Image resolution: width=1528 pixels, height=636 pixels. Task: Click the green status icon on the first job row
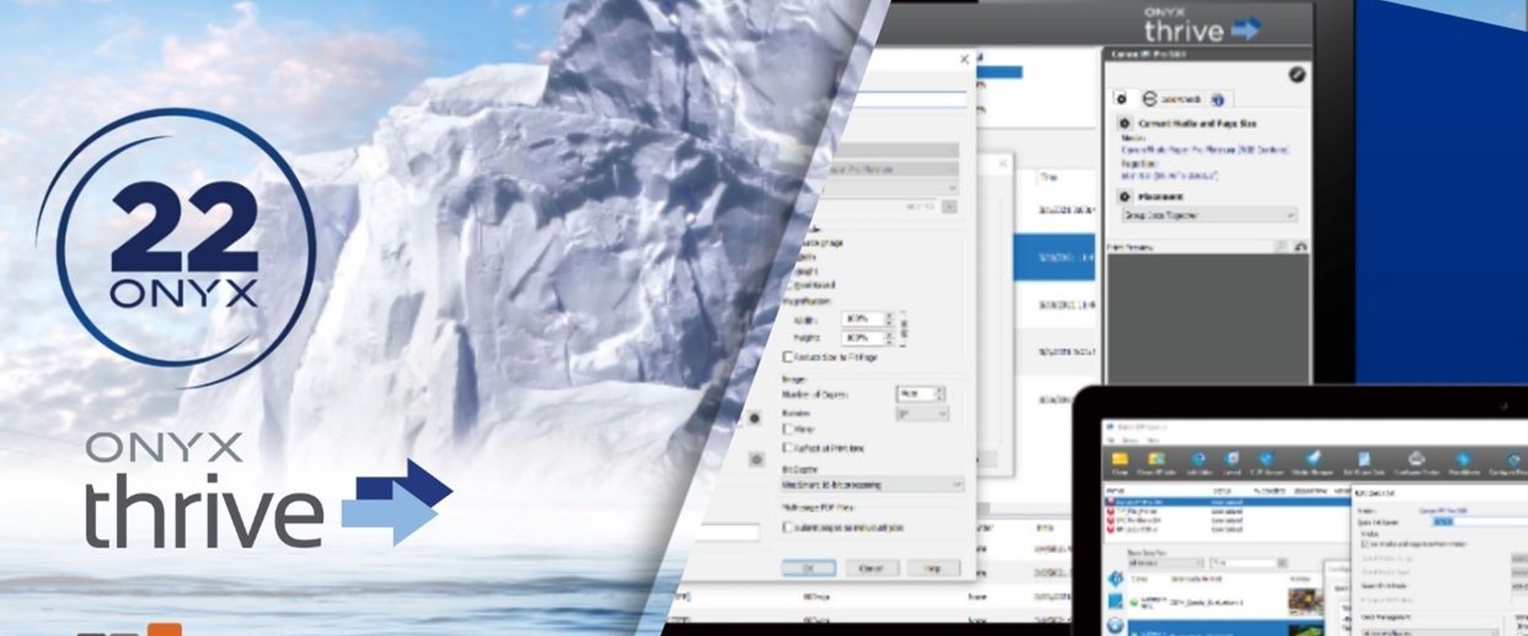point(1136,601)
